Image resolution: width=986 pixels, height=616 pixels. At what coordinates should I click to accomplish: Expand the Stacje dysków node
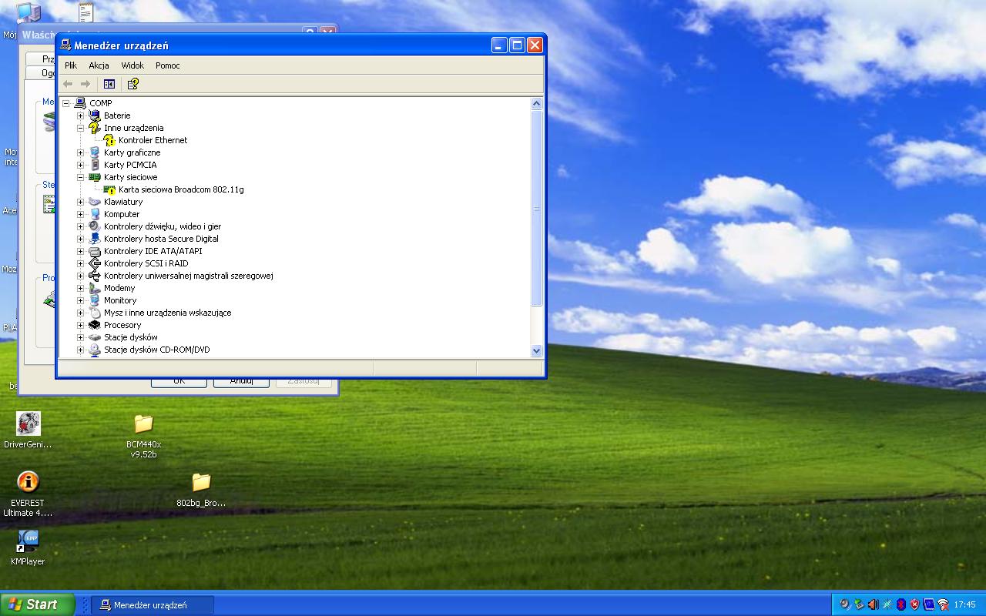coord(80,337)
